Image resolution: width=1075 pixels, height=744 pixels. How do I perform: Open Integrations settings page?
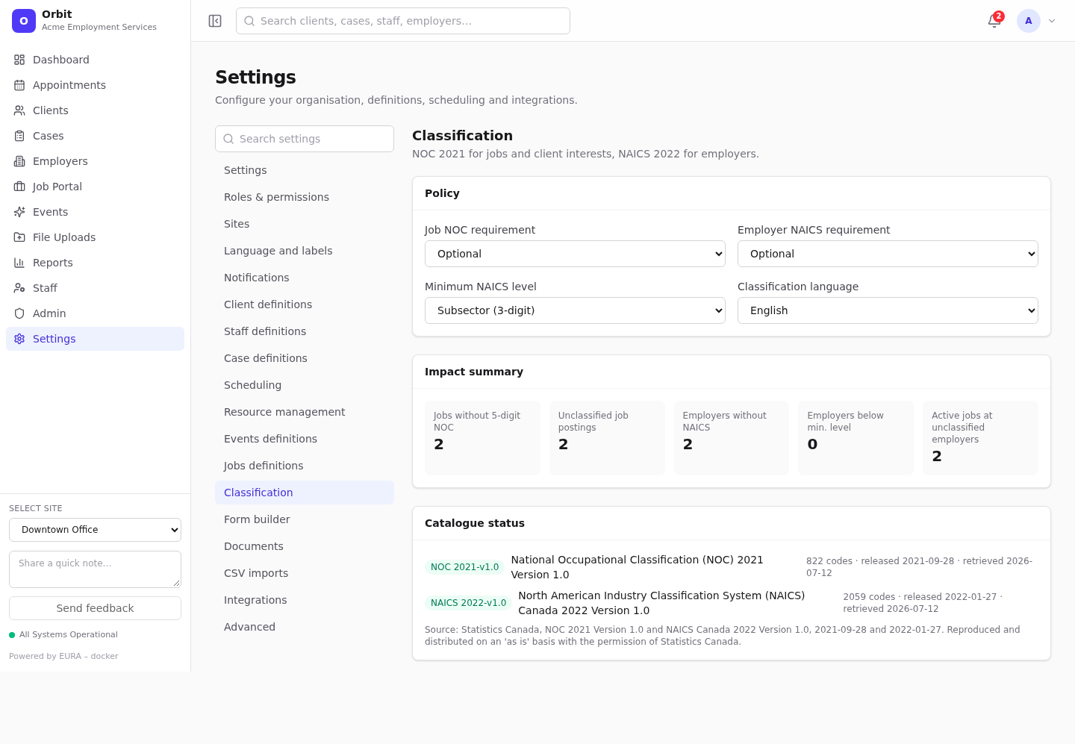pos(305,600)
